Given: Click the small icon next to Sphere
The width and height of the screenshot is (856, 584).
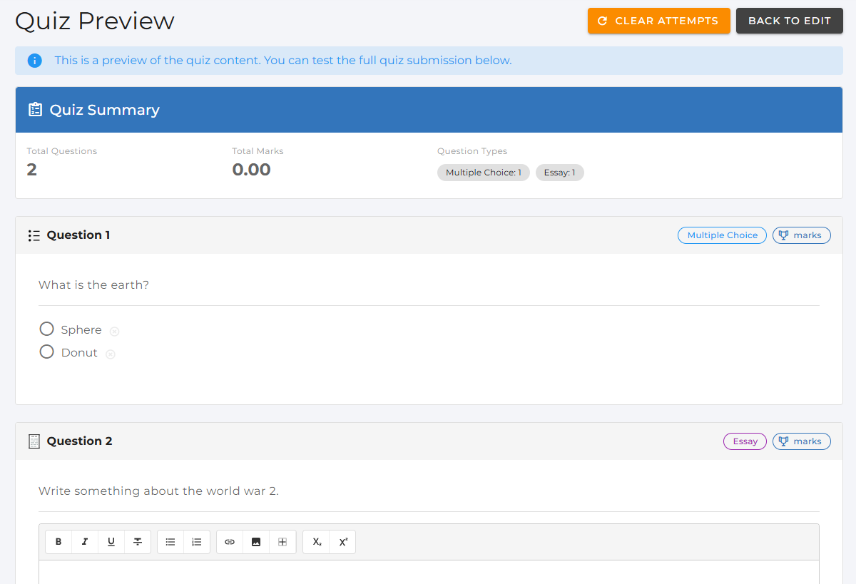Looking at the screenshot, I should (114, 331).
